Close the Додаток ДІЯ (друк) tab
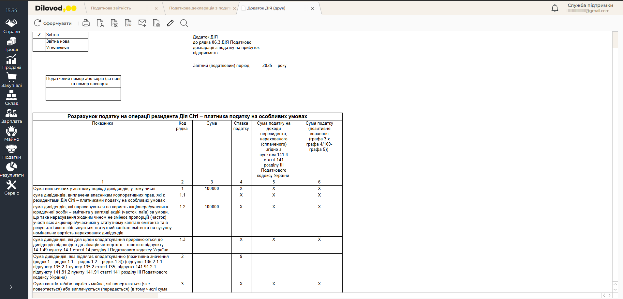The image size is (623, 299). coord(313,8)
